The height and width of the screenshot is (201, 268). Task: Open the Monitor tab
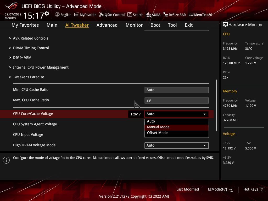134,25
